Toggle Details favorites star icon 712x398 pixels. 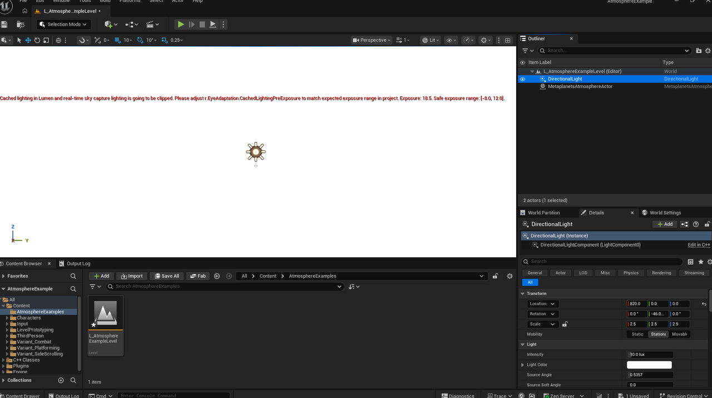pyautogui.click(x=700, y=262)
